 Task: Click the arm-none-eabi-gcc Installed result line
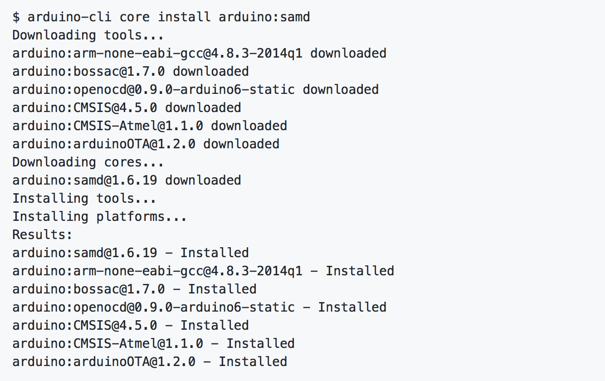point(203,271)
